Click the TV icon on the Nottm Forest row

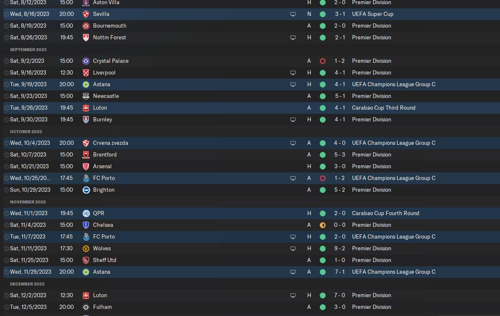tap(293, 38)
